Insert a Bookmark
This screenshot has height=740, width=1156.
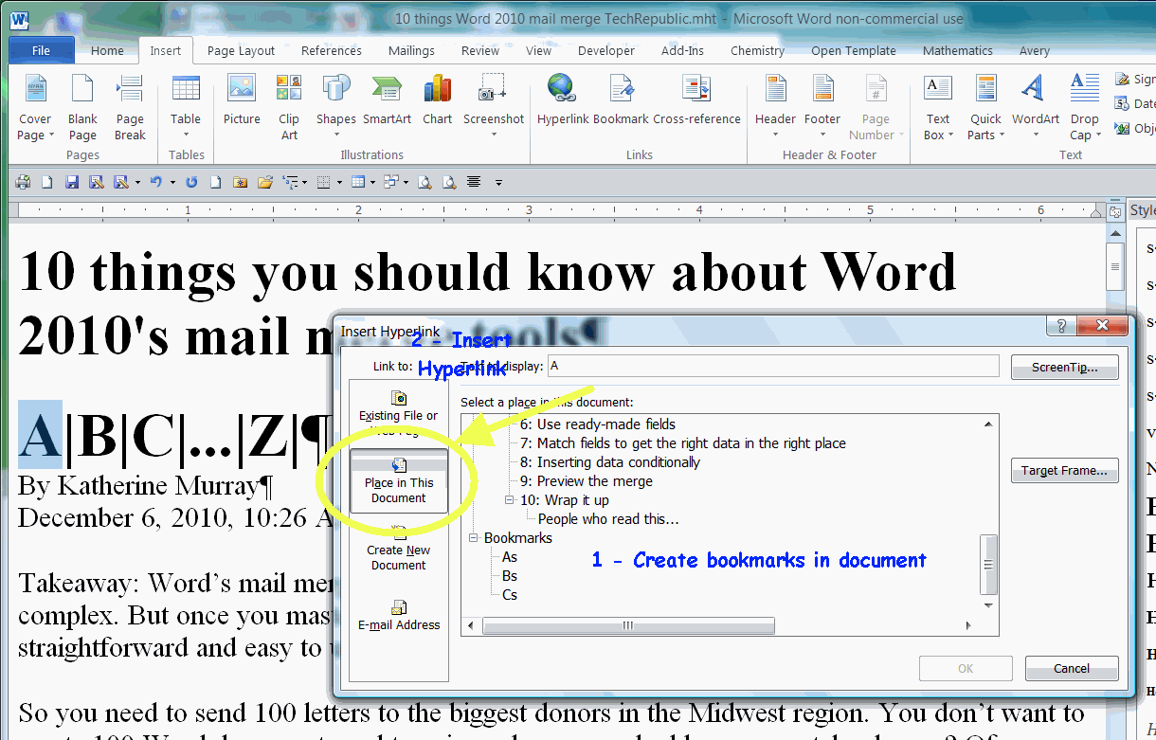[621, 106]
